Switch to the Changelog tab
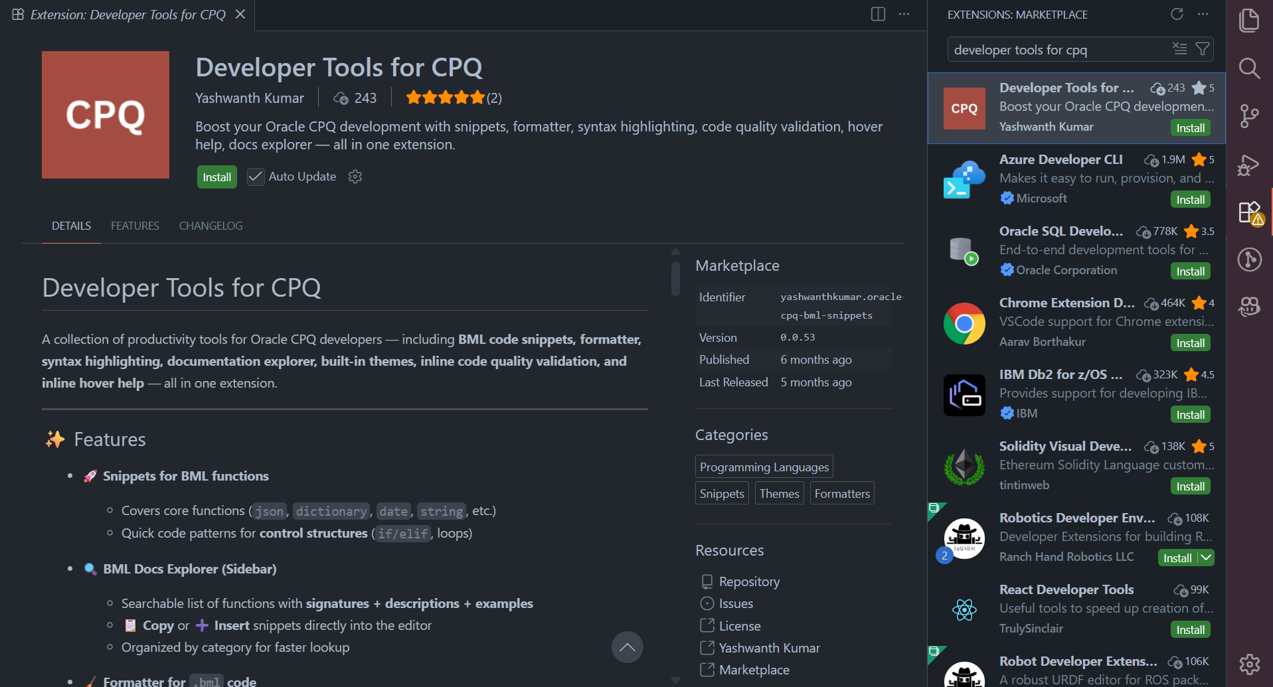Screen dimensions: 1273x687 click(211, 226)
